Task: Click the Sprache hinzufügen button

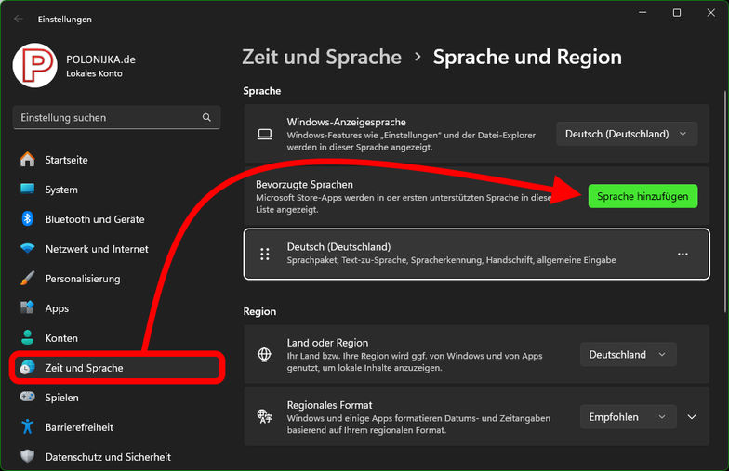Action: pos(643,196)
